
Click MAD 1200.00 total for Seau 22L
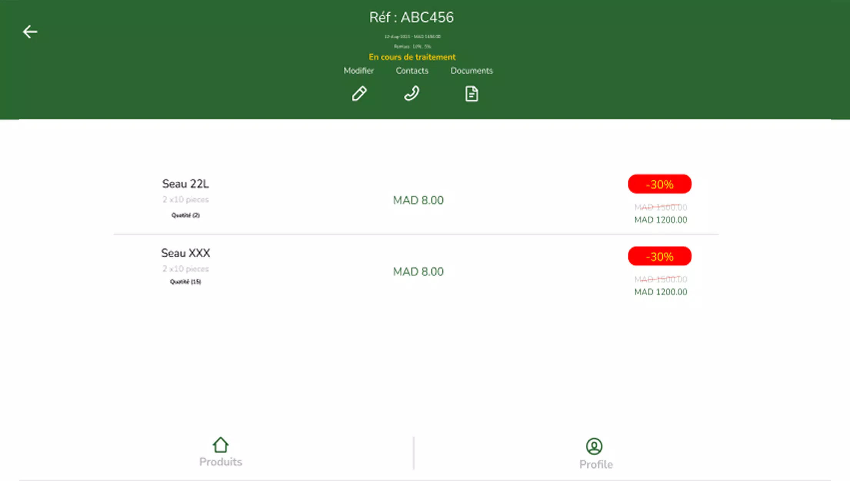(x=660, y=220)
